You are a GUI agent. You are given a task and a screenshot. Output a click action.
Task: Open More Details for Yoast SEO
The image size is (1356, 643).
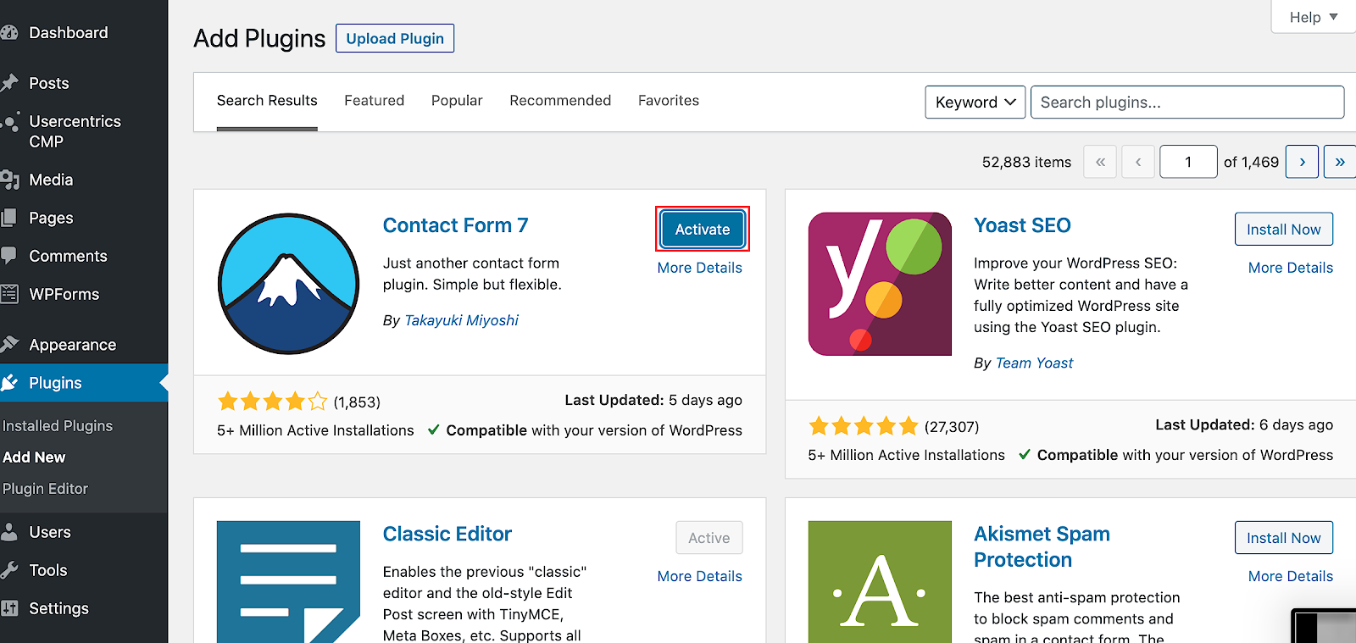point(1291,268)
